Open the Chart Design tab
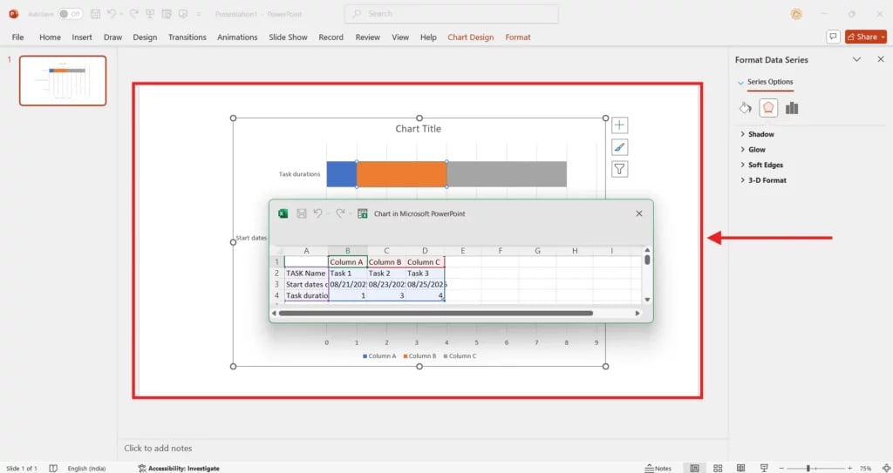Viewport: 893px width, 473px height. (470, 37)
